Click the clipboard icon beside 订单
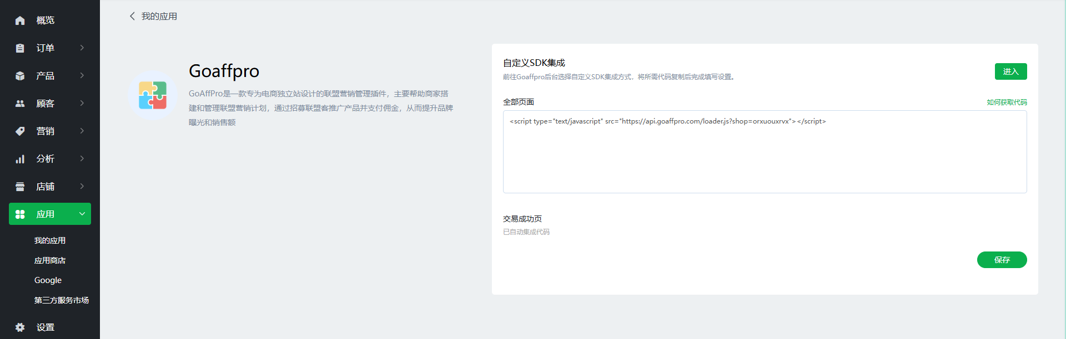 [20, 48]
